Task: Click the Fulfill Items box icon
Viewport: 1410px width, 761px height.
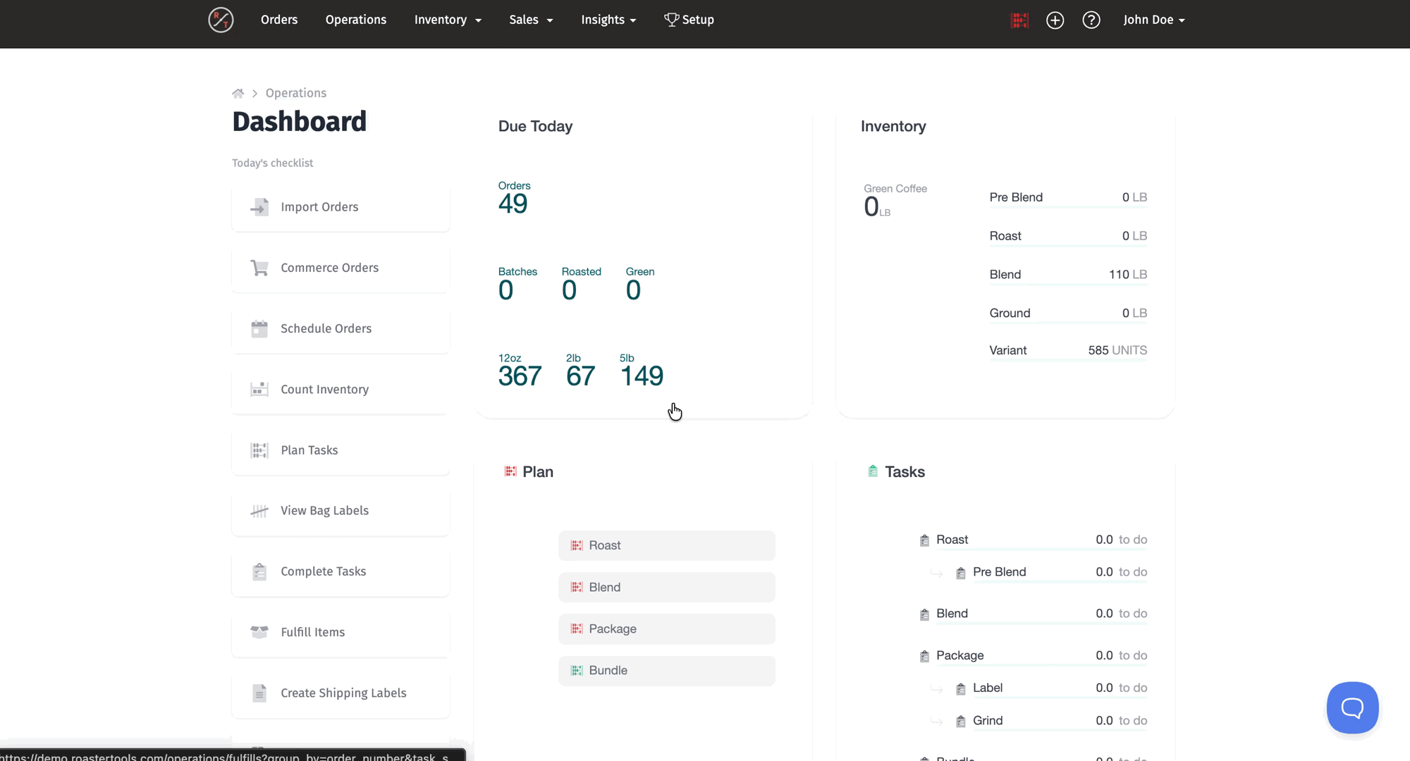Action: tap(259, 632)
